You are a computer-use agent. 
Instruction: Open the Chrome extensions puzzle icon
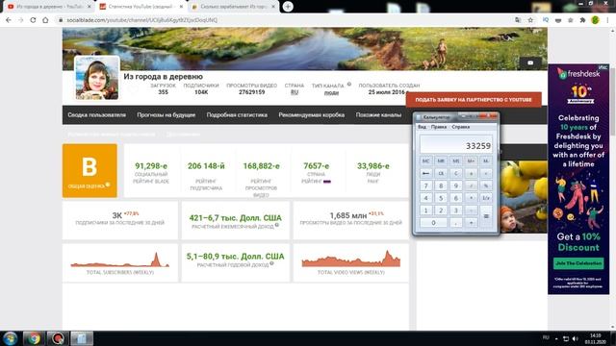click(582, 20)
